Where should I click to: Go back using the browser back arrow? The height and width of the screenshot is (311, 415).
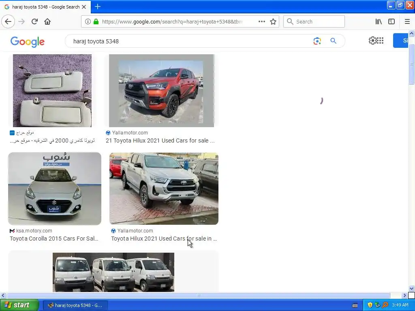click(8, 21)
